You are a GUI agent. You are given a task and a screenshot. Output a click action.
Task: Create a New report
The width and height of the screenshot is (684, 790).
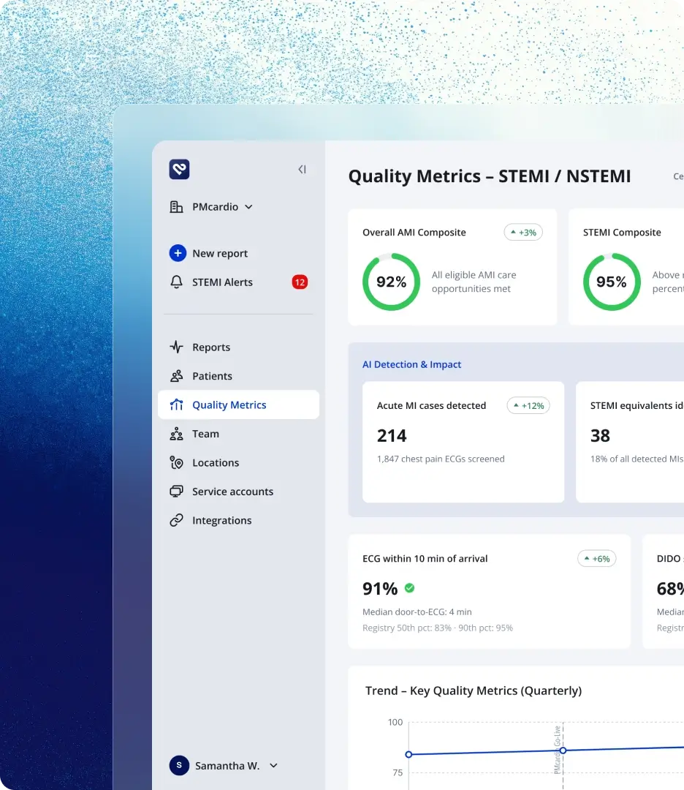point(220,253)
